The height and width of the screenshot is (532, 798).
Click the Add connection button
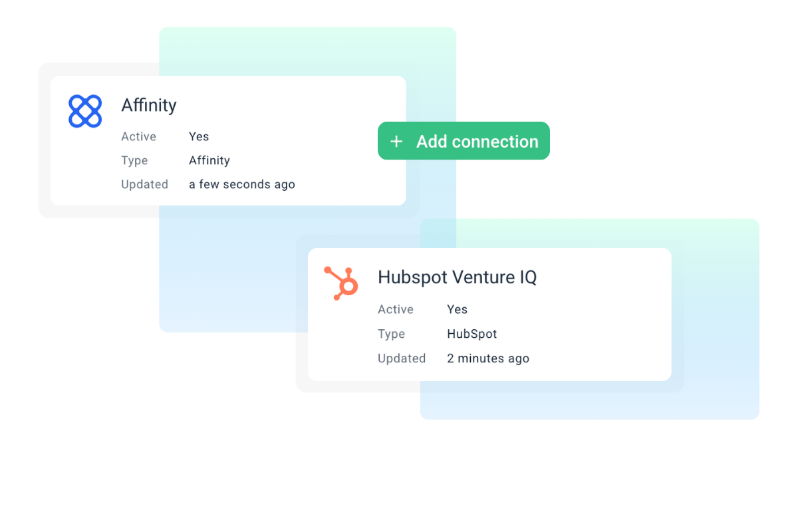(464, 141)
